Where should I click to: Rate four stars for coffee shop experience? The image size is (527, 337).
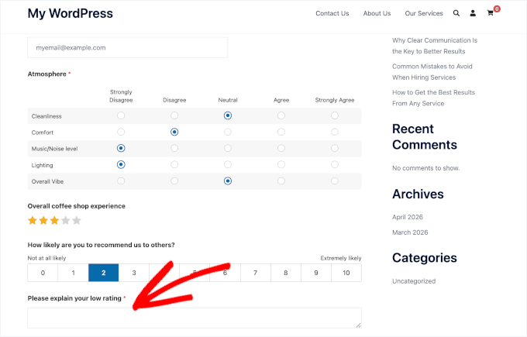66,221
